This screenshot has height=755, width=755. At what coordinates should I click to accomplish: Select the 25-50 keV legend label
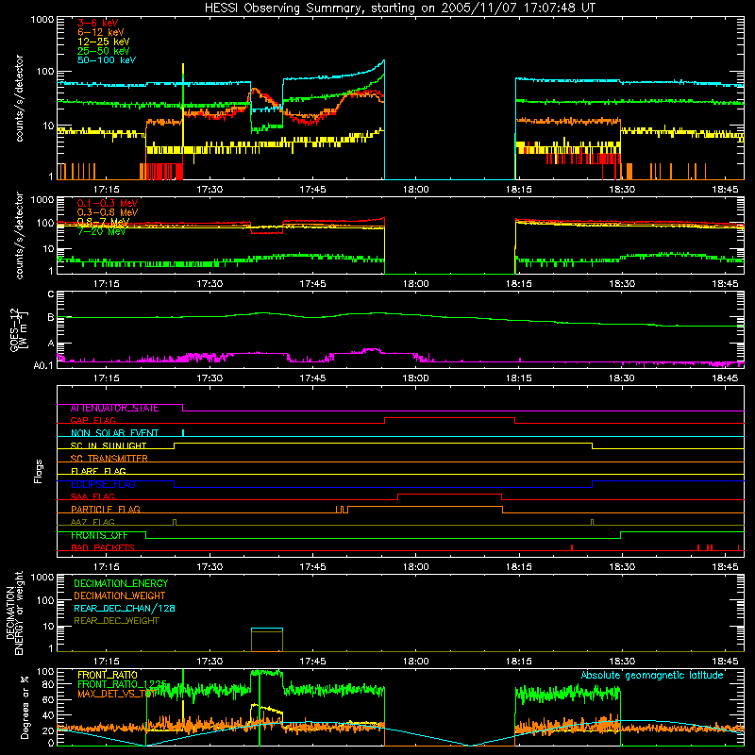coord(103,51)
